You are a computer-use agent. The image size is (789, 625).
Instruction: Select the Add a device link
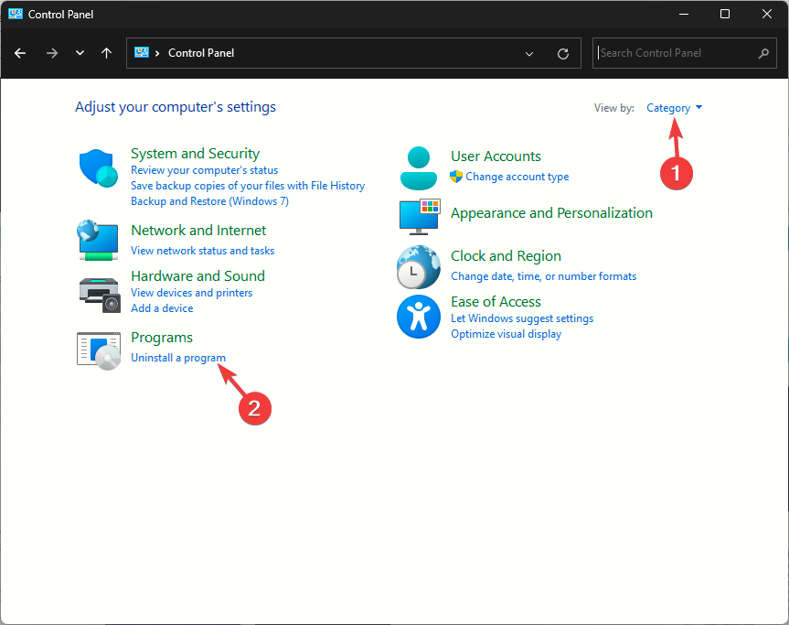162,308
